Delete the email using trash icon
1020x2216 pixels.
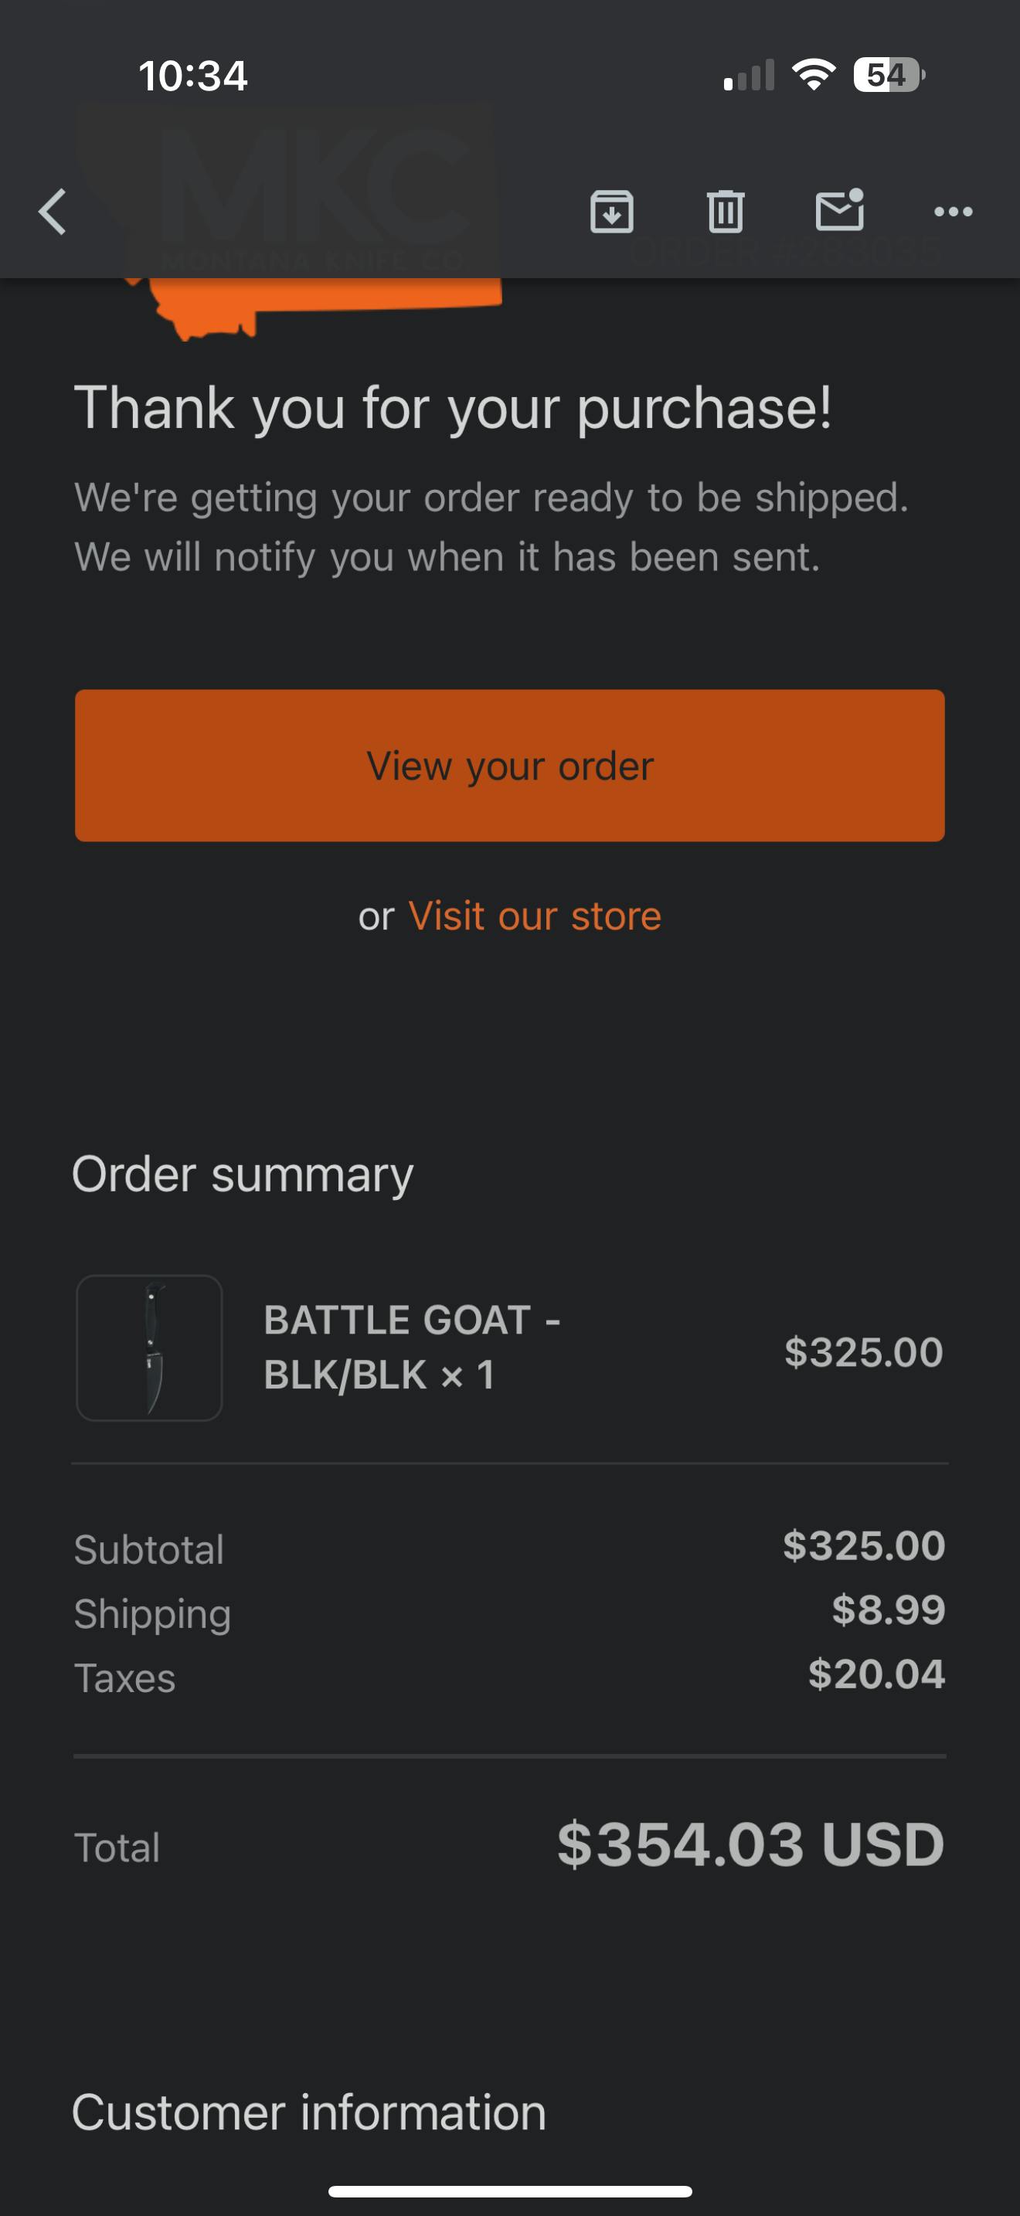[x=725, y=212]
